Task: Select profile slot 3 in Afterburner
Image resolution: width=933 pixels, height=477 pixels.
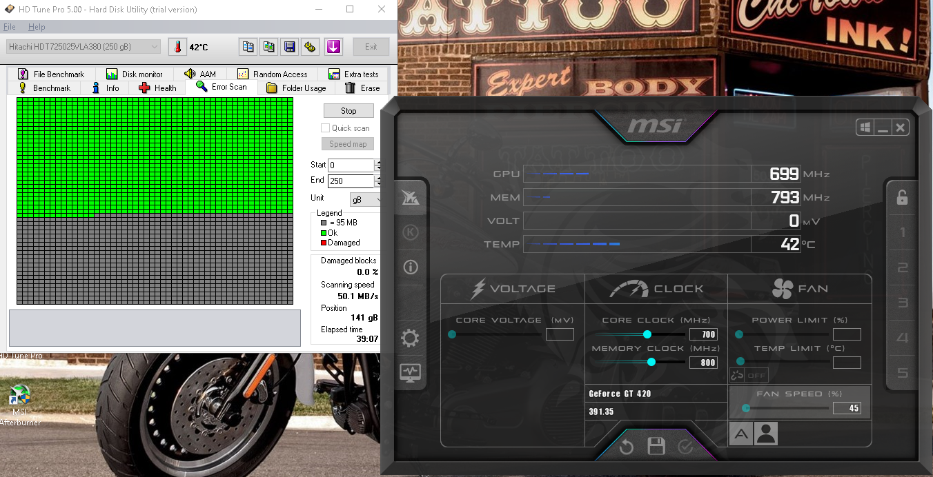Action: (902, 303)
